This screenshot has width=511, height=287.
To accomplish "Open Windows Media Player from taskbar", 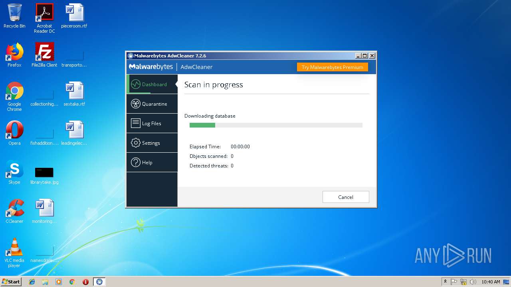I will (x=59, y=282).
